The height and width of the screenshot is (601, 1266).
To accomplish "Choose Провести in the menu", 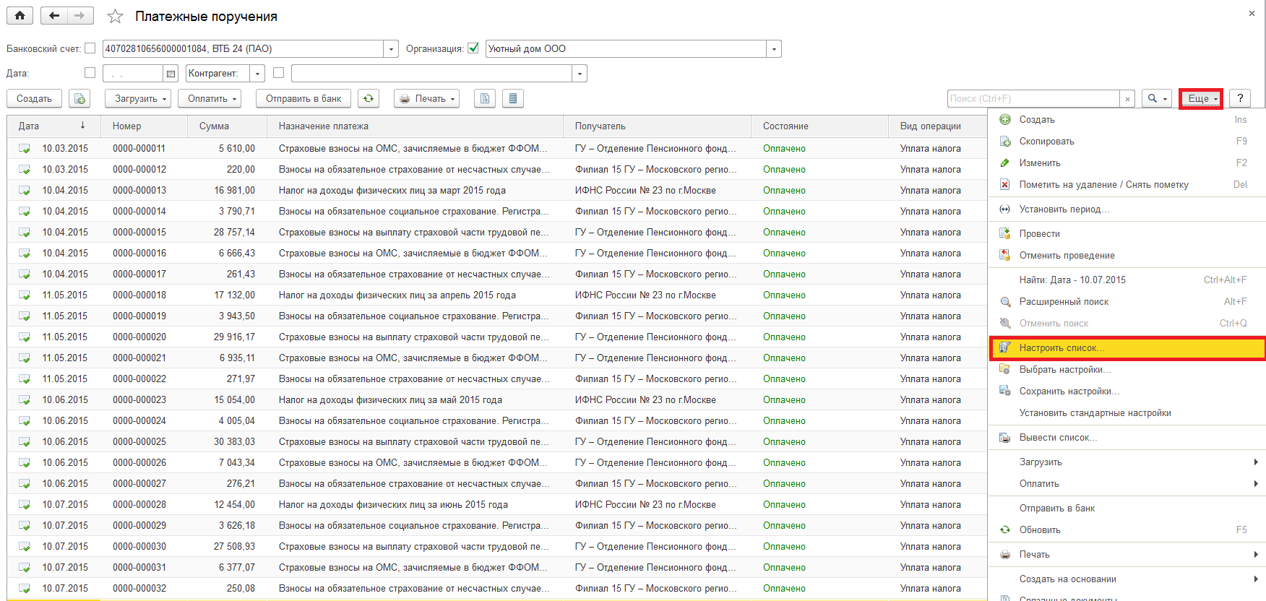I will point(1127,233).
